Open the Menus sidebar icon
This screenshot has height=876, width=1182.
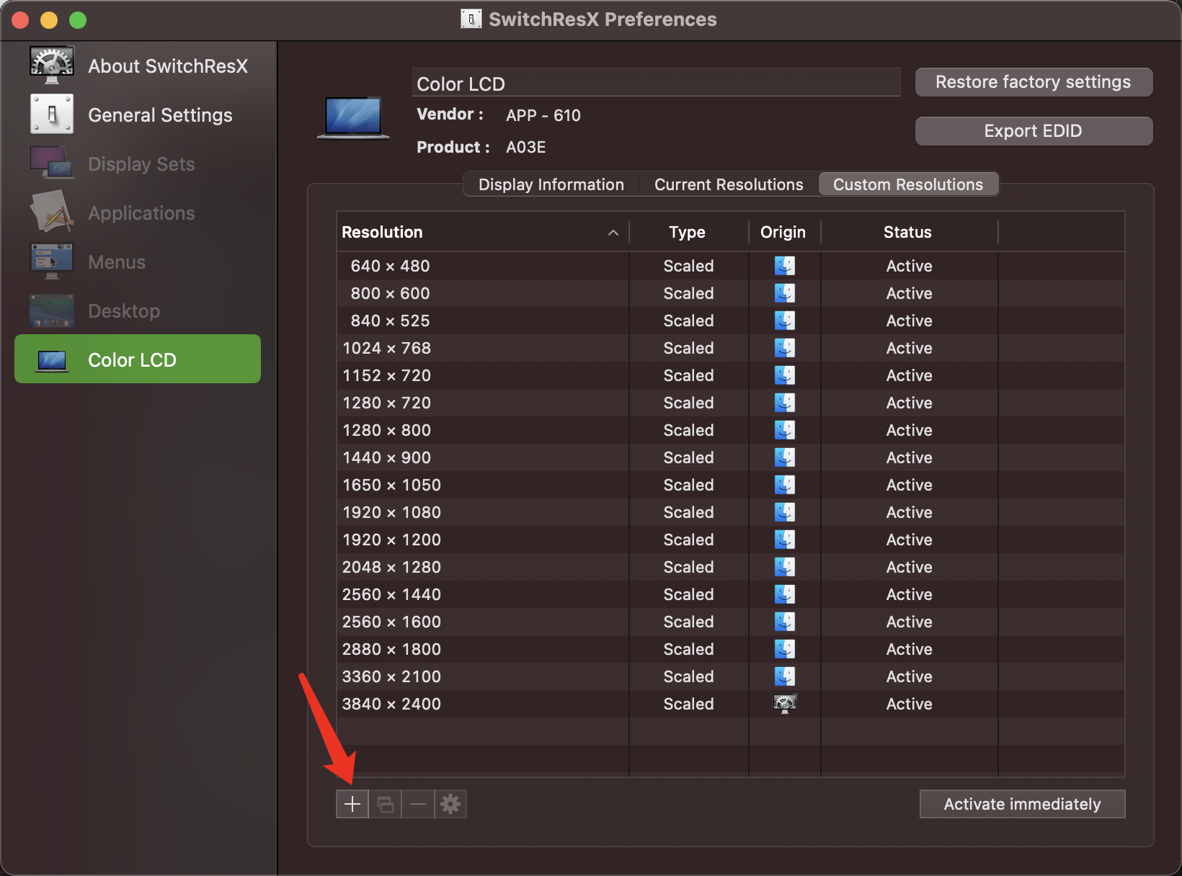point(52,262)
